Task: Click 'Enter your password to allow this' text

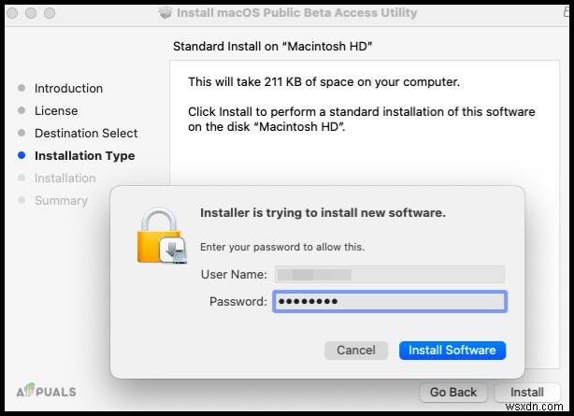Action: [x=282, y=247]
